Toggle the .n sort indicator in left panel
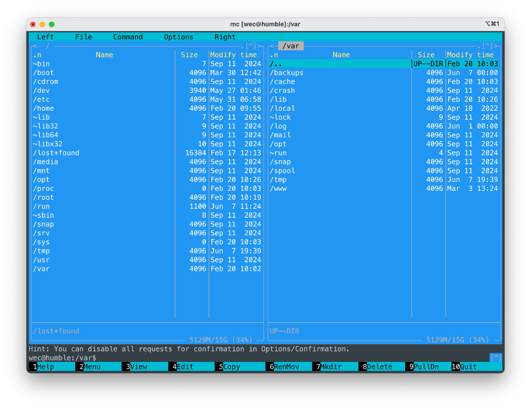 [x=37, y=55]
